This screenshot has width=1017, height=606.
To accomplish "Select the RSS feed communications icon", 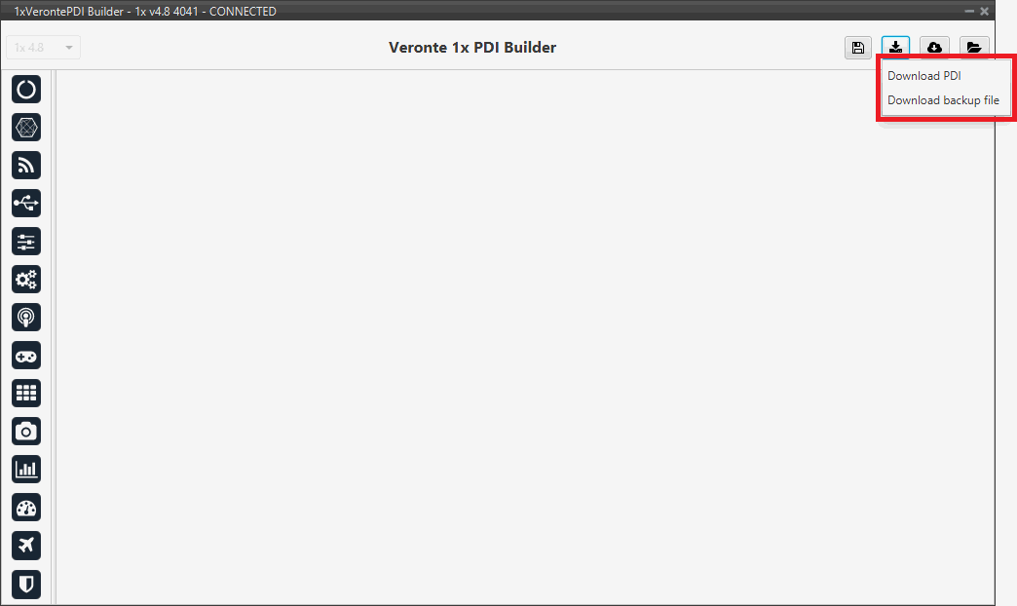I will [x=26, y=166].
